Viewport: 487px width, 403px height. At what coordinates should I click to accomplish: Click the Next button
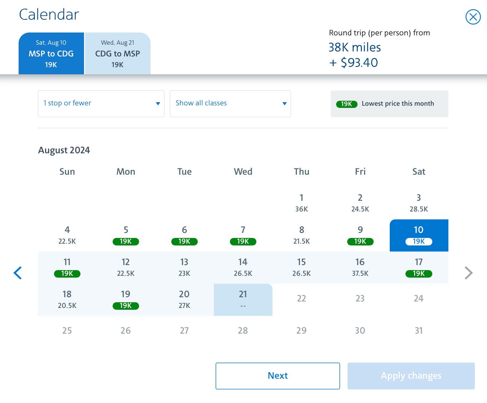tap(277, 376)
